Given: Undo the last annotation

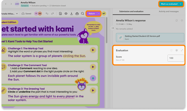Looking at the screenshot, I should pyautogui.click(x=47, y=14).
